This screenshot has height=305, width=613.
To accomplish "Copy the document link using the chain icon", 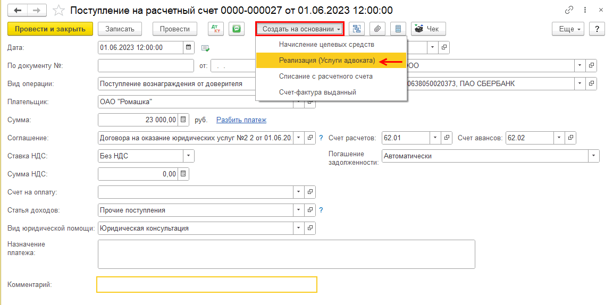I will point(569,10).
